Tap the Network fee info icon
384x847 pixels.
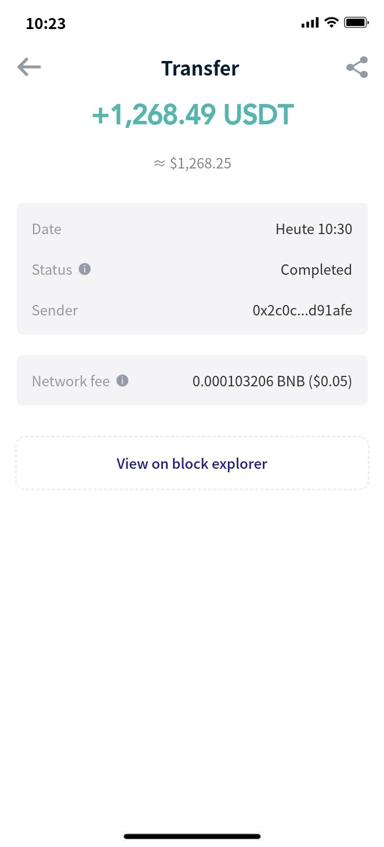coord(122,381)
